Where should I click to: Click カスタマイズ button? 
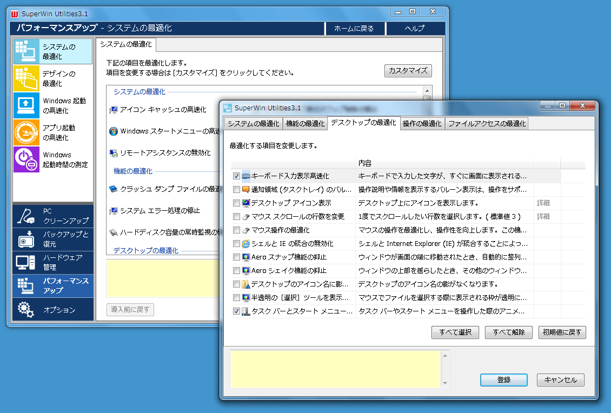[408, 71]
